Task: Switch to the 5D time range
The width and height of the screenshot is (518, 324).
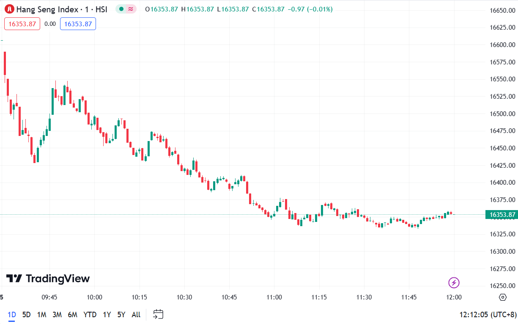Action: (x=26, y=314)
